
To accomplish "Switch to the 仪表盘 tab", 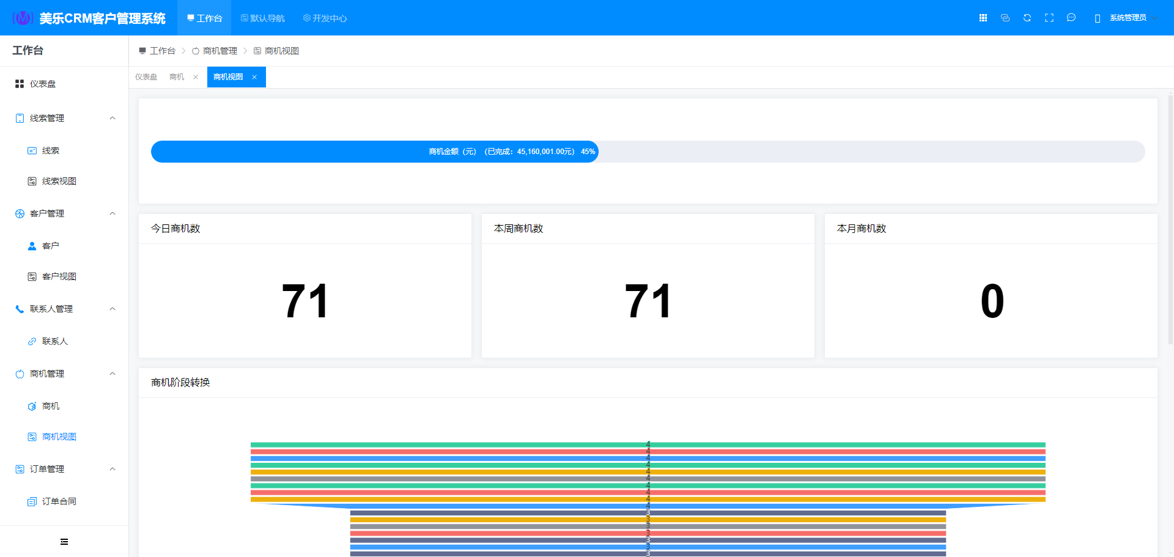I will pos(146,77).
